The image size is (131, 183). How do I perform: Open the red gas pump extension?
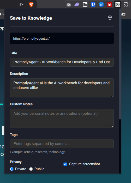109,4
